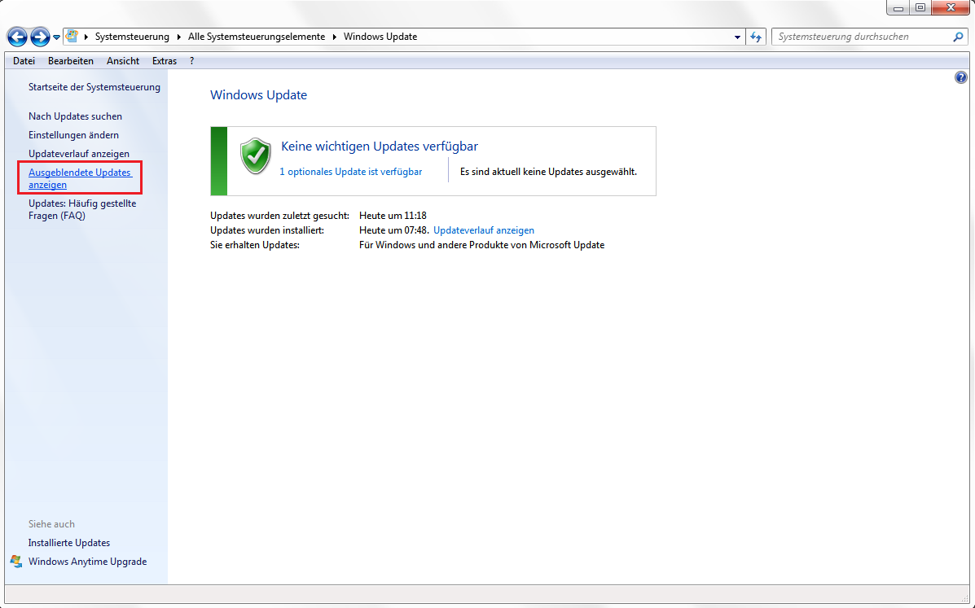
Task: Click Nach Updates suchen
Action: tap(75, 116)
